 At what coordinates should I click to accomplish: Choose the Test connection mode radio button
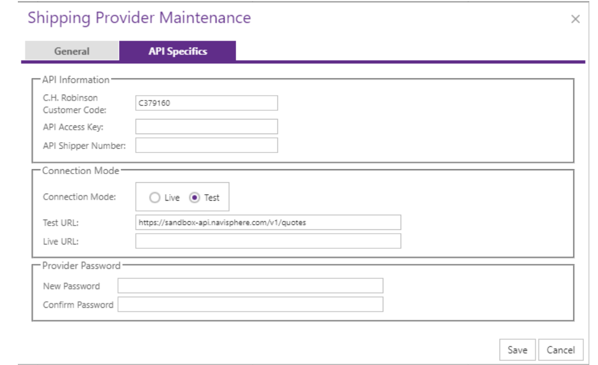[x=195, y=198]
